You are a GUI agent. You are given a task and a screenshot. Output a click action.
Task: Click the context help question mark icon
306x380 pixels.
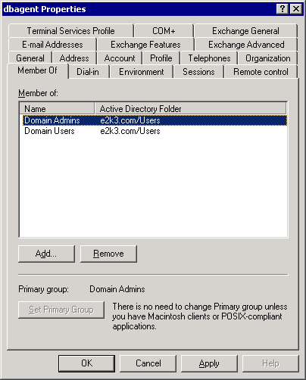(283, 9)
